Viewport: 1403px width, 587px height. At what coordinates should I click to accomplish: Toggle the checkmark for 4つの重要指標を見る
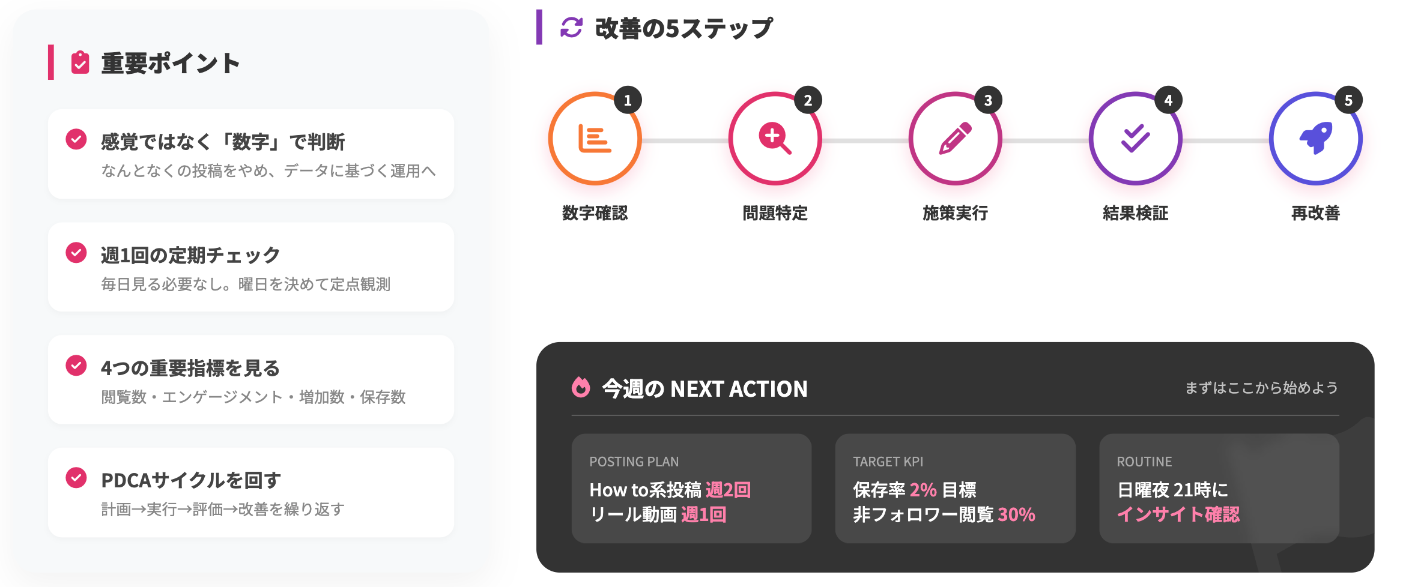76,365
